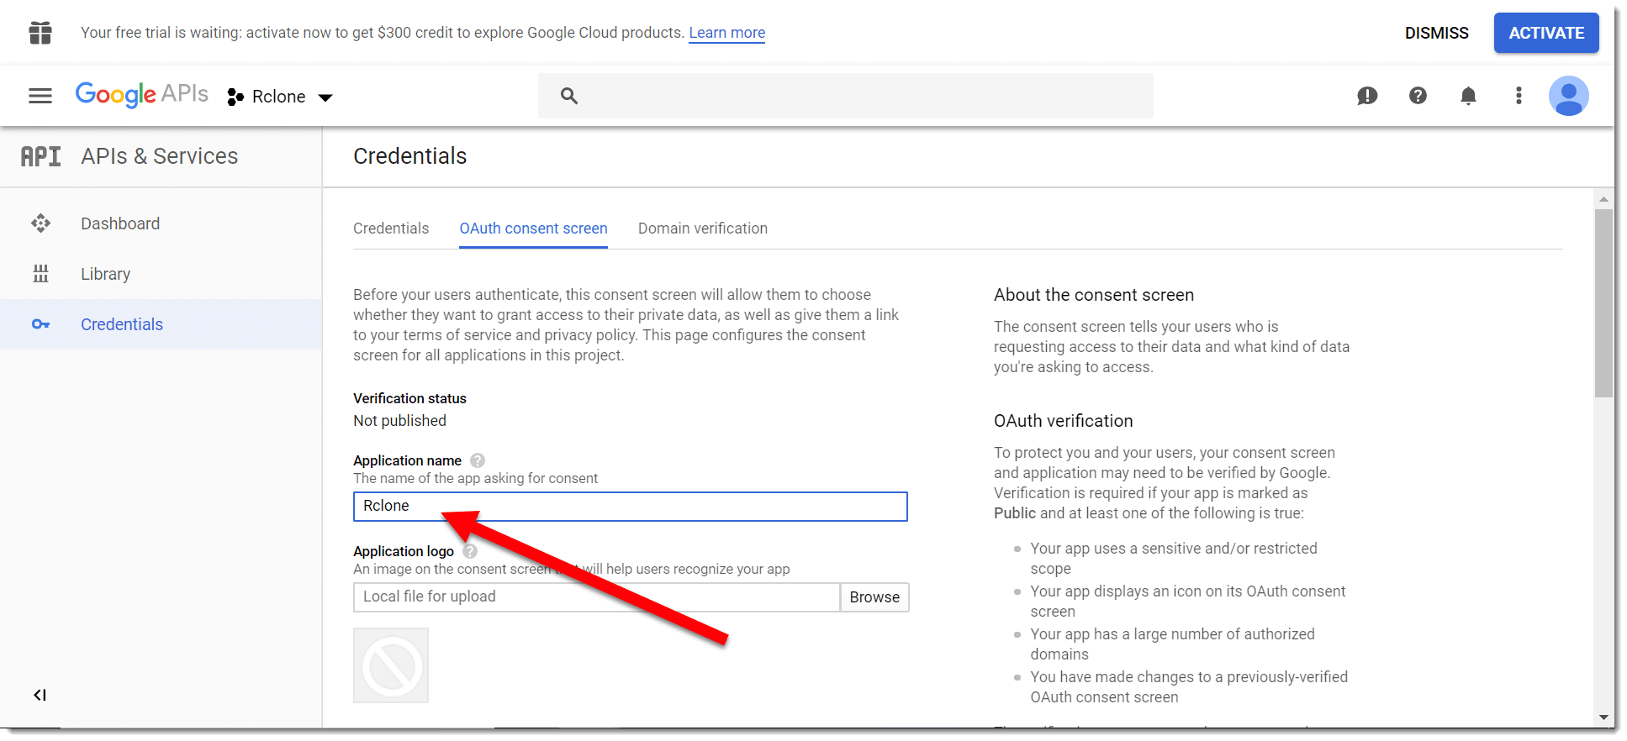Viewport: 1627px width, 741px height.
Task: Open the three-dot more options menu
Action: [x=1519, y=96]
